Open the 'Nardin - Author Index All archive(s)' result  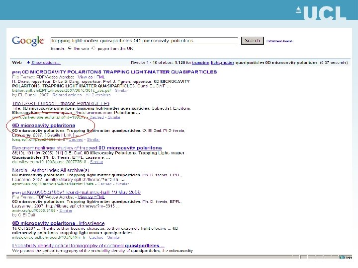tap(51, 170)
